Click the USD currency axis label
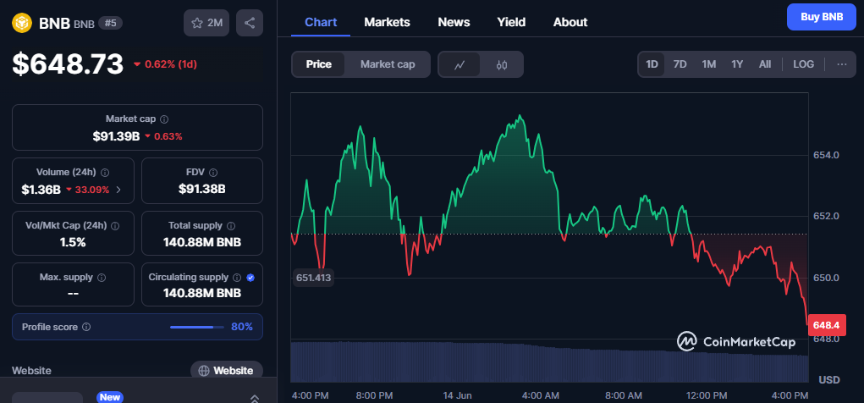Viewport: 864px width, 403px height. (x=829, y=380)
